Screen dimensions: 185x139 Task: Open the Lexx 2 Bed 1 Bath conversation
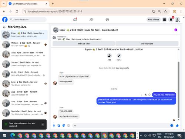(x=24, y=83)
